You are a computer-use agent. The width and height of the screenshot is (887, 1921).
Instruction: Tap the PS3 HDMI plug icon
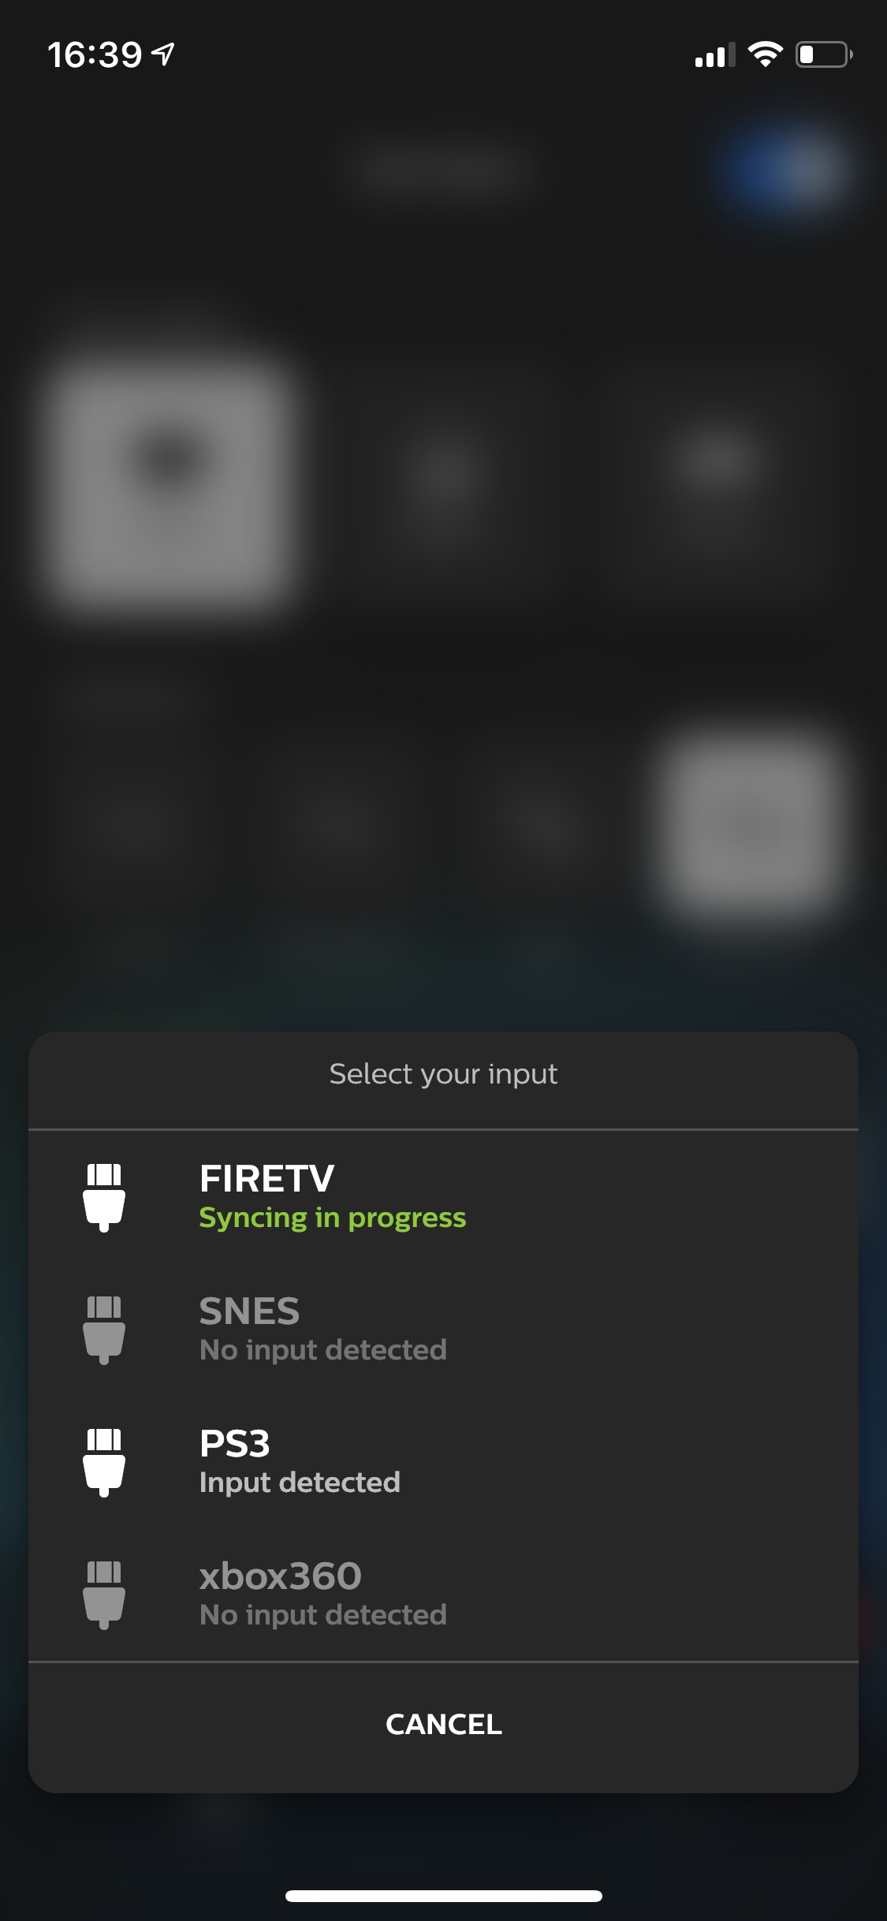pos(104,1462)
